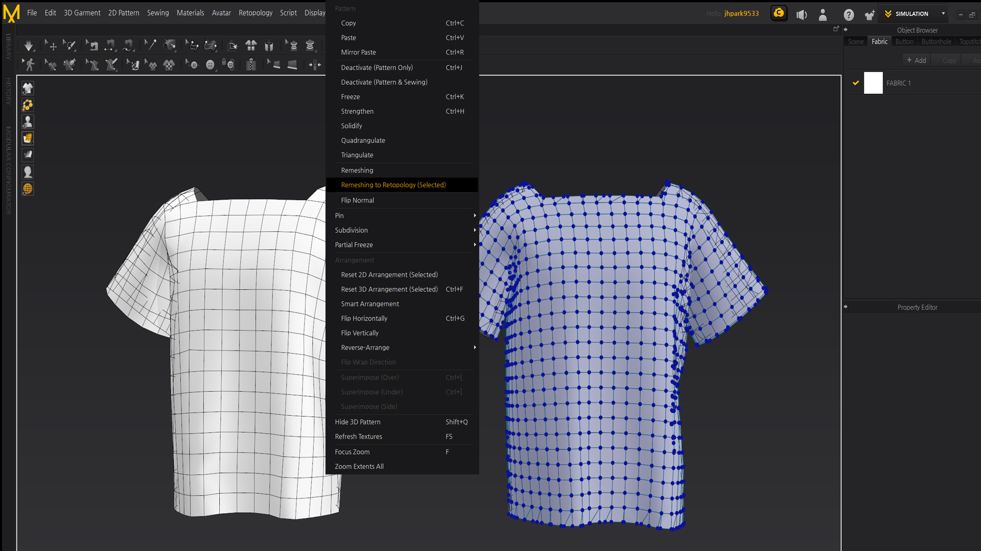This screenshot has width=981, height=551.
Task: Open the Simulation mode dropdown
Action: (944, 14)
